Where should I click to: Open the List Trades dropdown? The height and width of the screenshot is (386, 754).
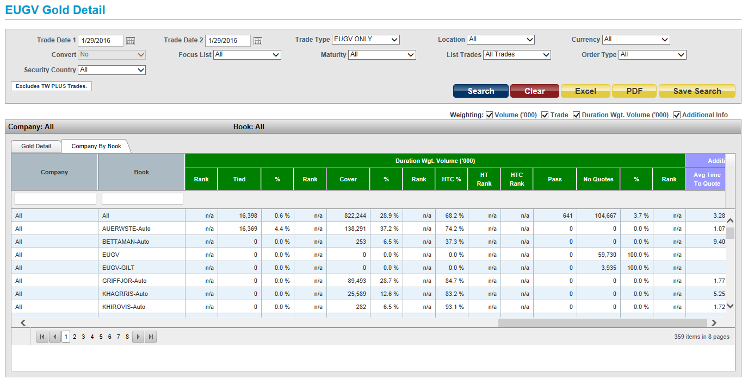click(517, 55)
